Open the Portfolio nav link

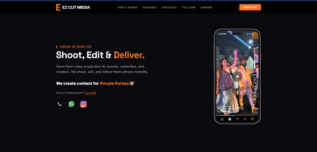(169, 7)
